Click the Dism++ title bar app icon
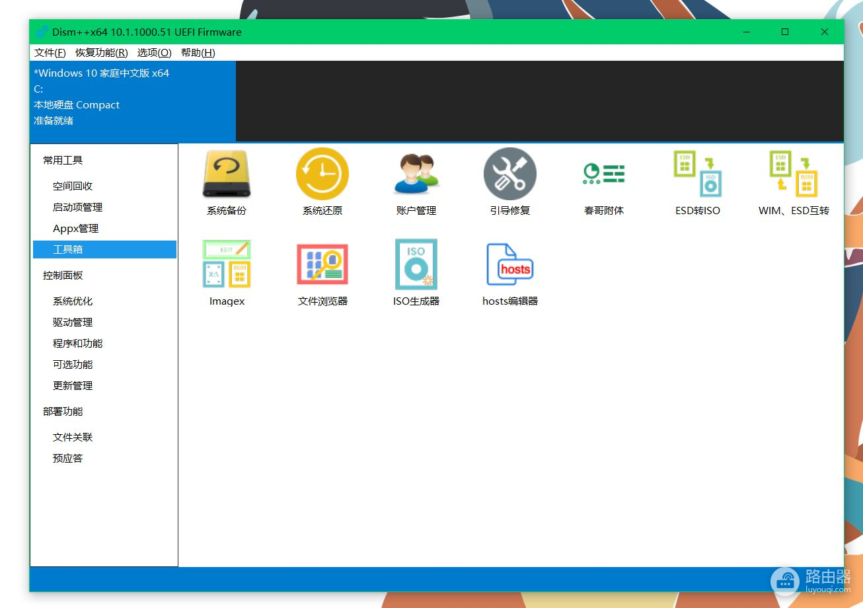This screenshot has width=863, height=608. 42,32
